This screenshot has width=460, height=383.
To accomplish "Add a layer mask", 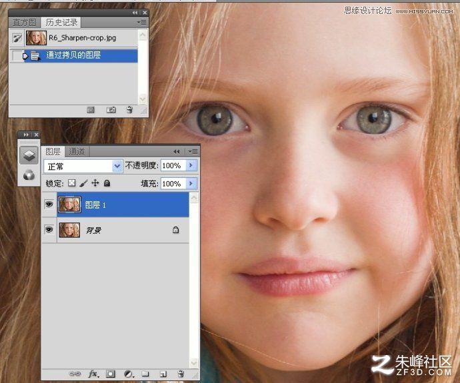I will pos(111,374).
